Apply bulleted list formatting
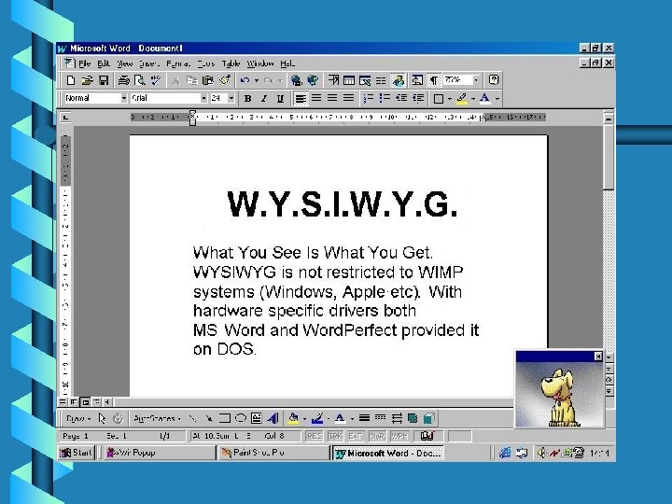This screenshot has height=504, width=672. 385,99
